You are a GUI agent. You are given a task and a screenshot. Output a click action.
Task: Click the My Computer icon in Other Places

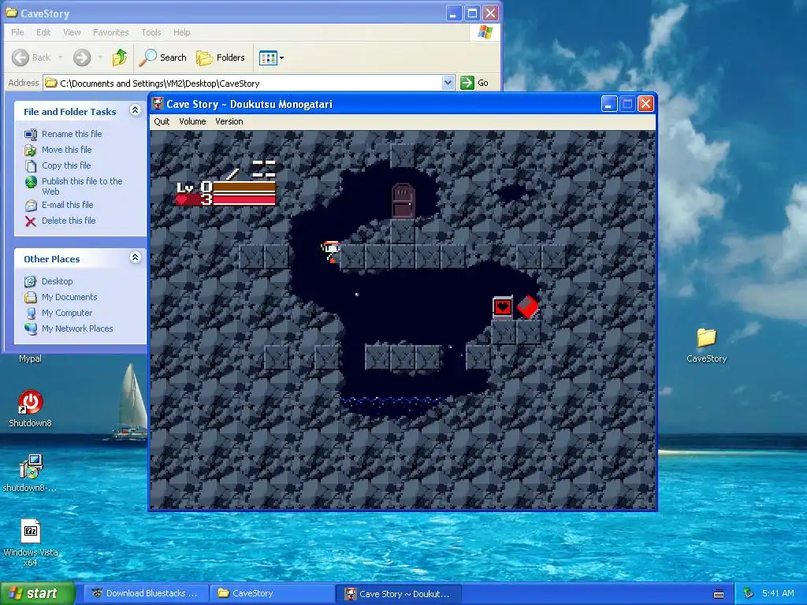[x=31, y=314]
